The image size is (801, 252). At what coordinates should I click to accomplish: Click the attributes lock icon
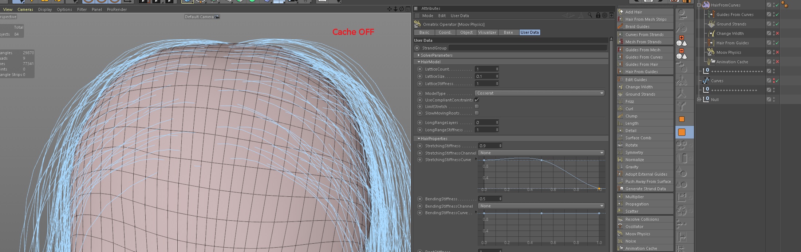point(598,15)
